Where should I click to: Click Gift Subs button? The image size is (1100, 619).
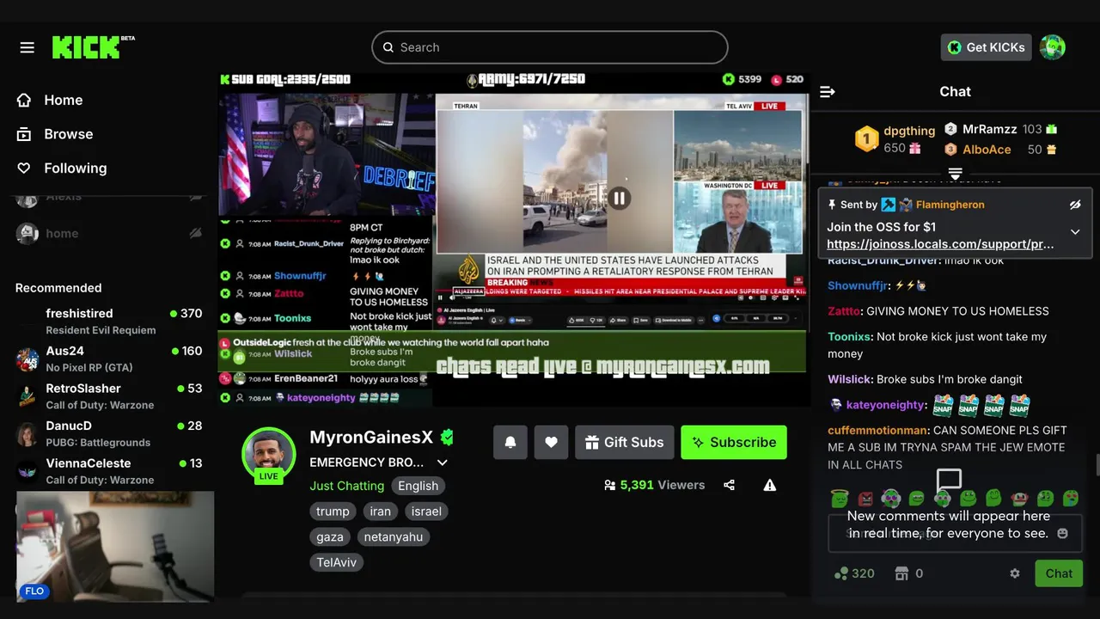click(625, 442)
